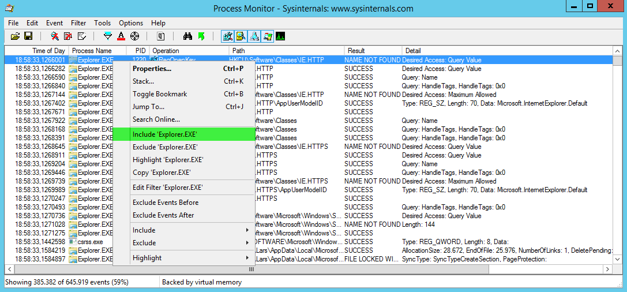Image resolution: width=627 pixels, height=292 pixels.
Task: Open the Edit menu
Action: click(x=32, y=23)
